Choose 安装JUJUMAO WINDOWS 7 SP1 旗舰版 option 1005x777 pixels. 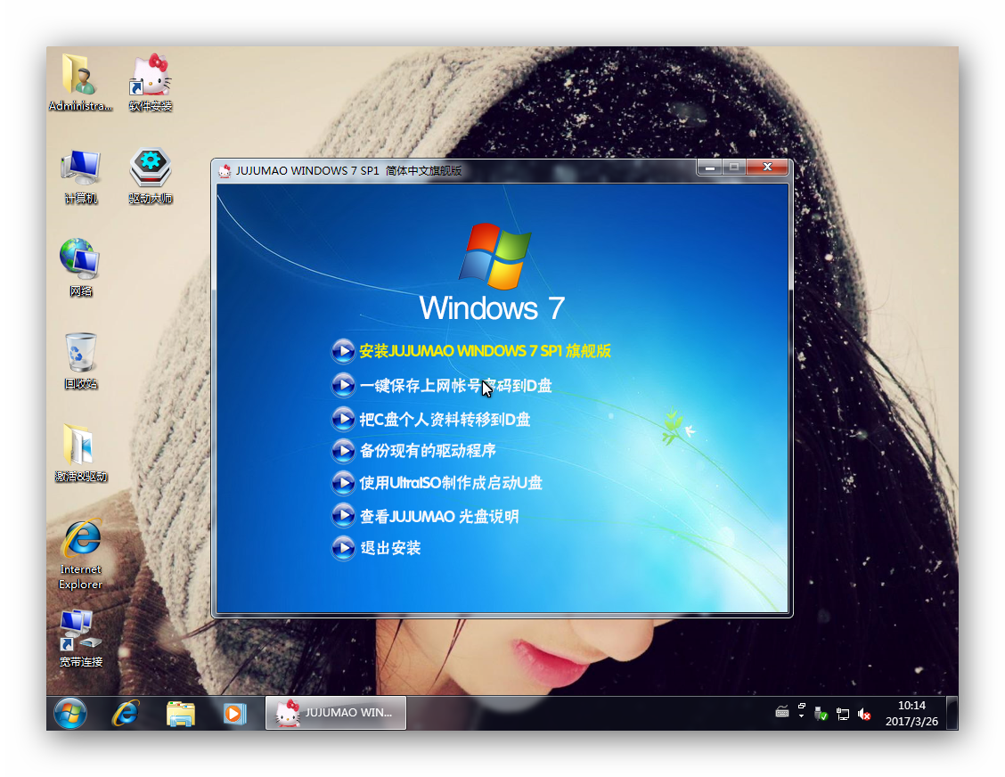tap(486, 351)
